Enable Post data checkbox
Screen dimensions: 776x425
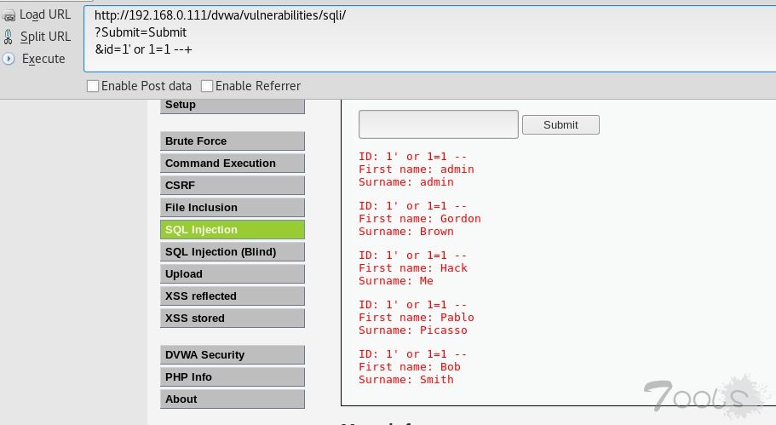coord(93,86)
